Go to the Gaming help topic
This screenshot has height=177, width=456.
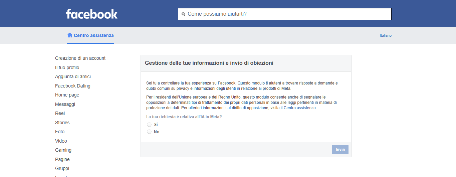[63, 150]
